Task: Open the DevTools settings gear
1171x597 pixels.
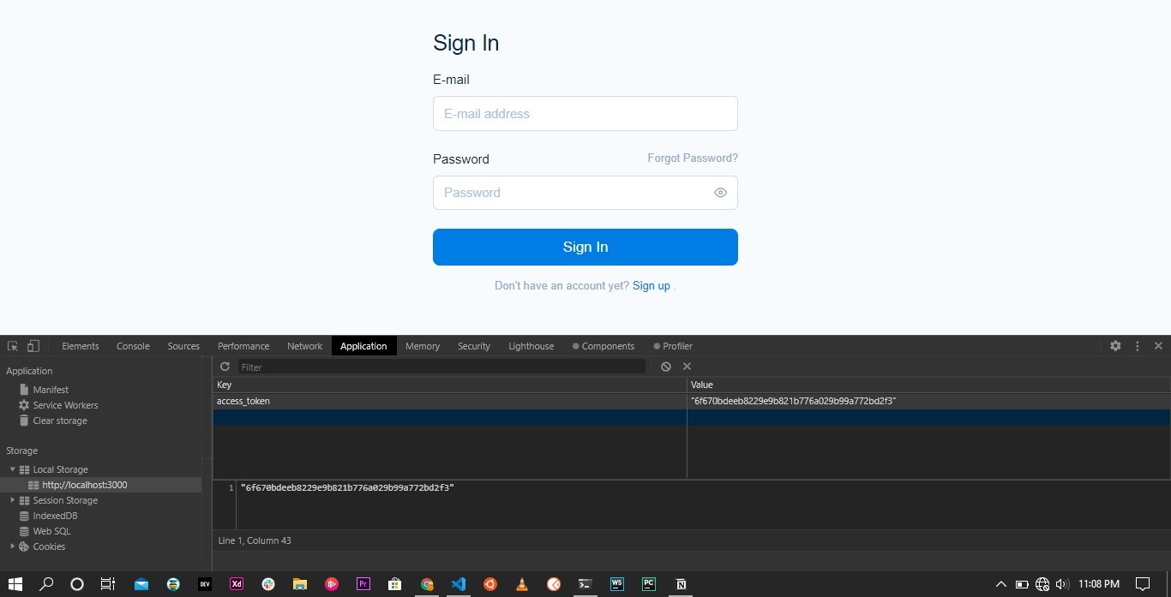Action: click(x=1115, y=345)
